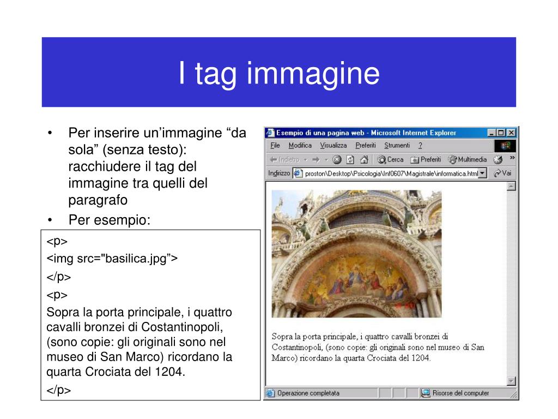Expand the toolbar overflow chevron

[512, 158]
